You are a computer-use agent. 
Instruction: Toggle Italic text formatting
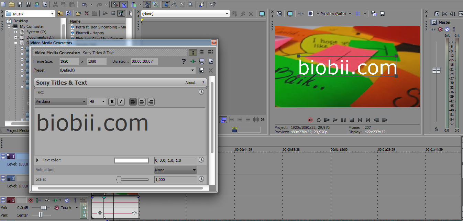tap(121, 102)
